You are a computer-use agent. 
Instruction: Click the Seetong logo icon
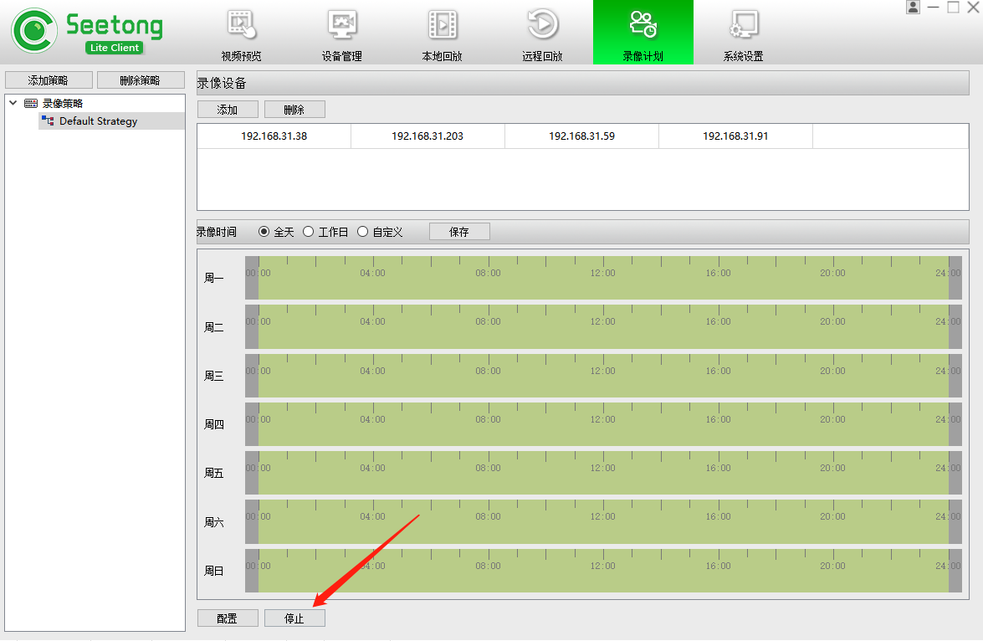33,31
